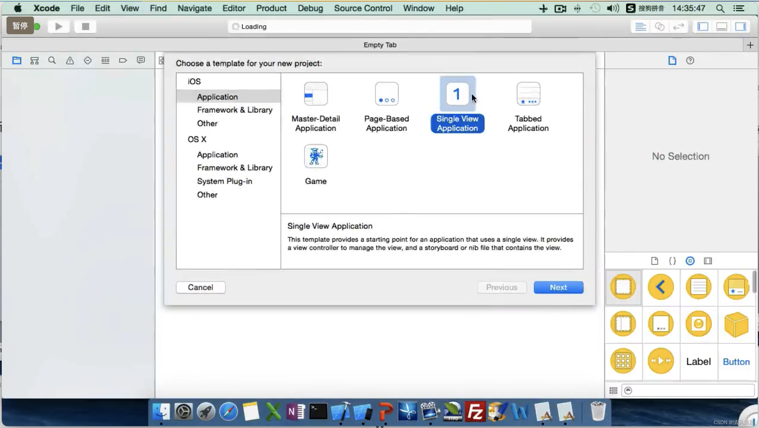Toggle the Debug area visibility
The width and height of the screenshot is (759, 428).
tap(721, 27)
